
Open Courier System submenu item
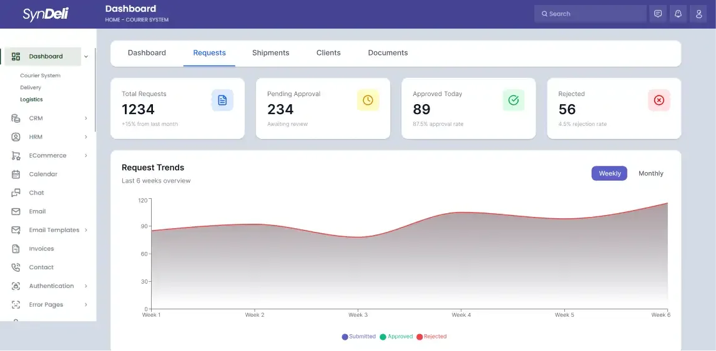(40, 75)
